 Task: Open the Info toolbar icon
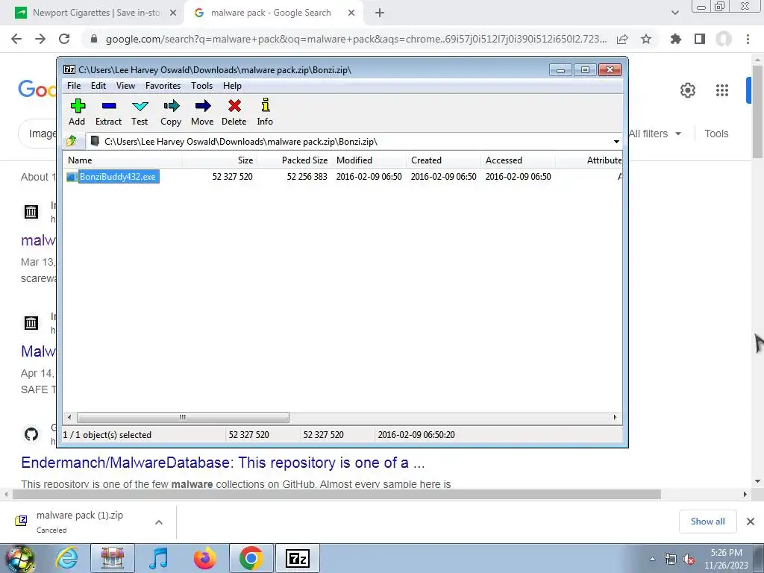(265, 113)
